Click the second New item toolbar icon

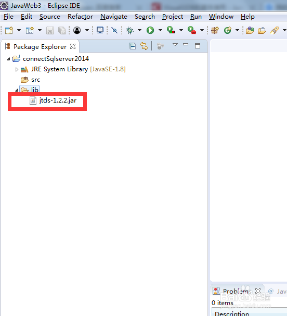click(30, 30)
